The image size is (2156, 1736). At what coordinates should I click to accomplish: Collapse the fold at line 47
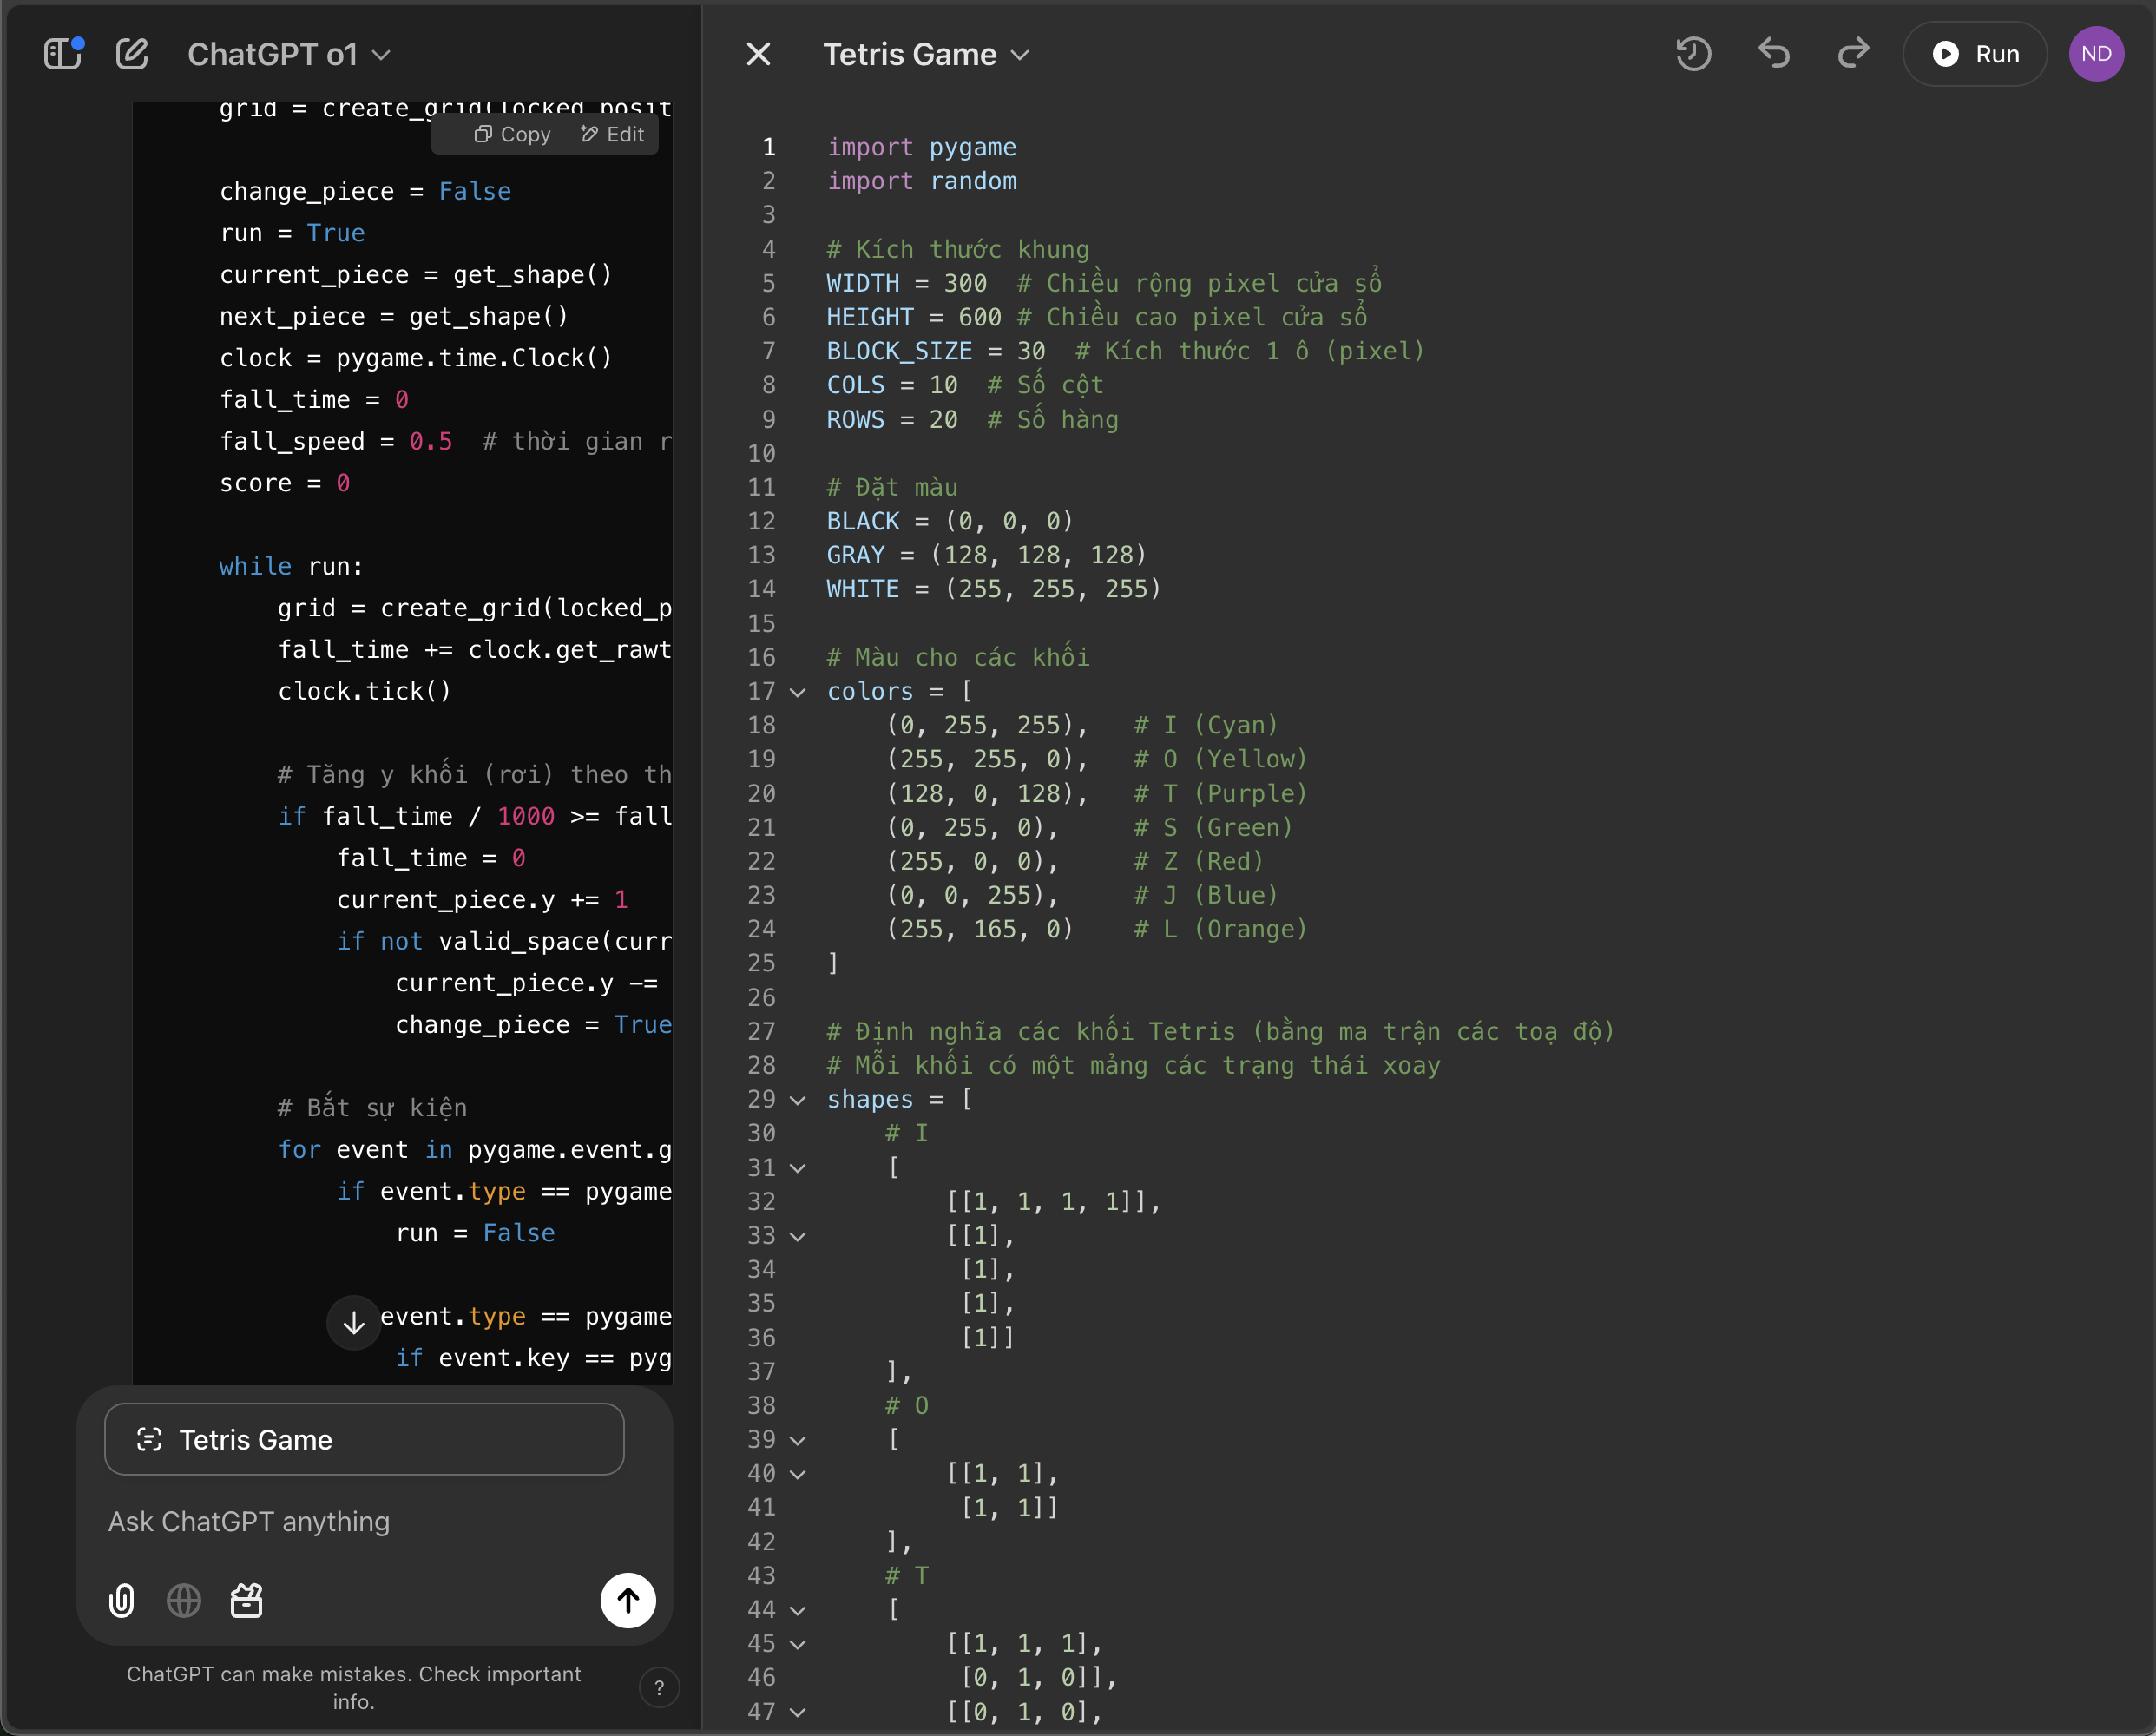pyautogui.click(x=797, y=1712)
